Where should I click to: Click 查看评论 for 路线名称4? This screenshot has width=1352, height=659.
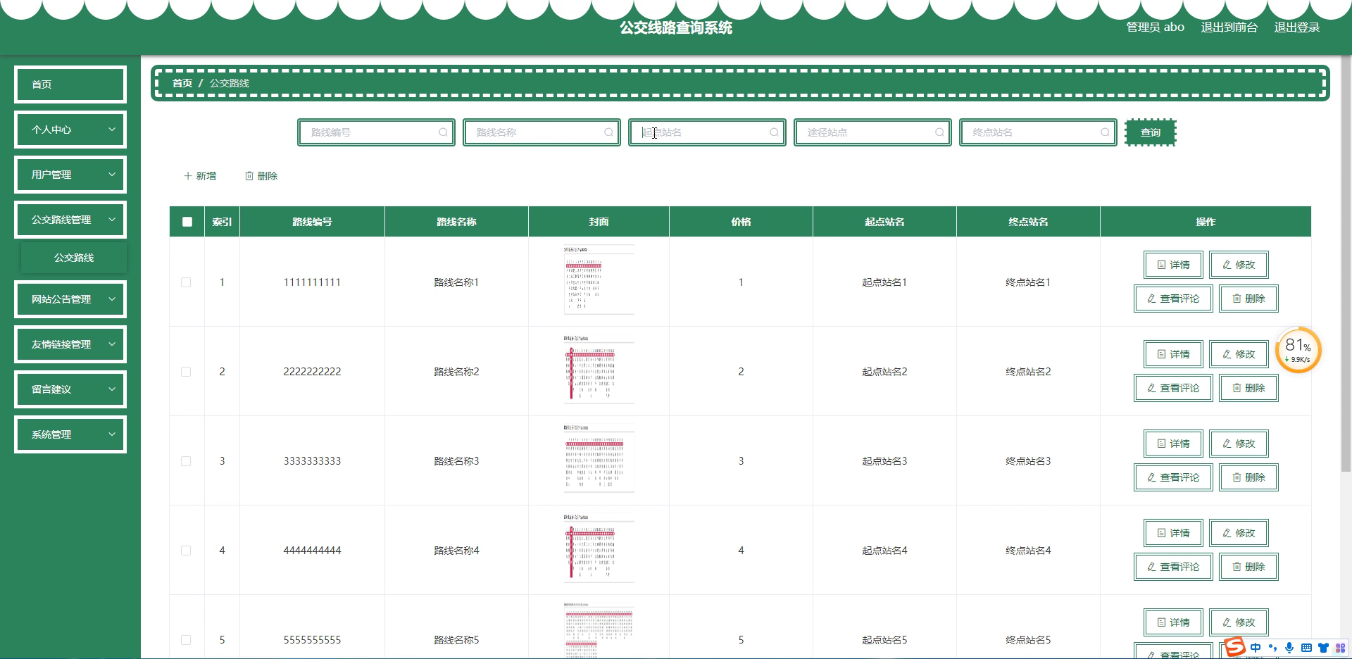[1173, 567]
